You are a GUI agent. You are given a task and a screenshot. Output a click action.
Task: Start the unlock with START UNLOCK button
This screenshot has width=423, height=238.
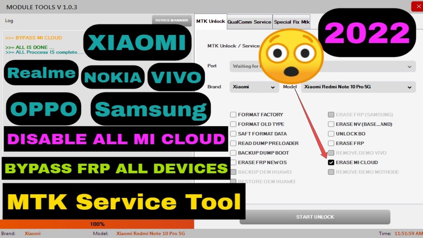pos(315,217)
